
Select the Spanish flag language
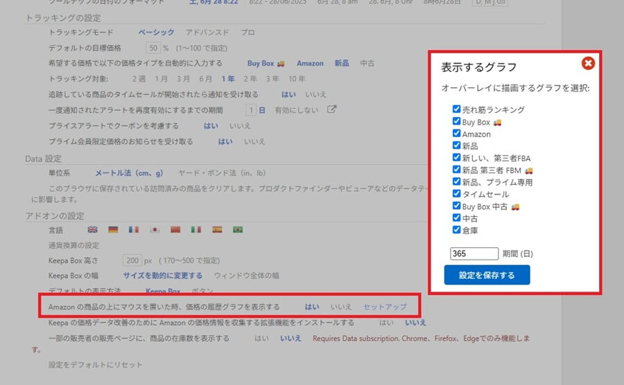pos(217,230)
